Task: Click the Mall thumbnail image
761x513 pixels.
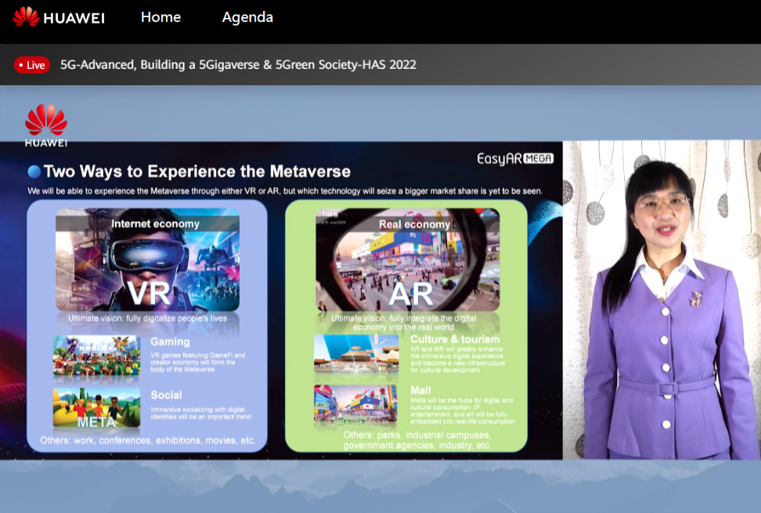Action: 355,405
